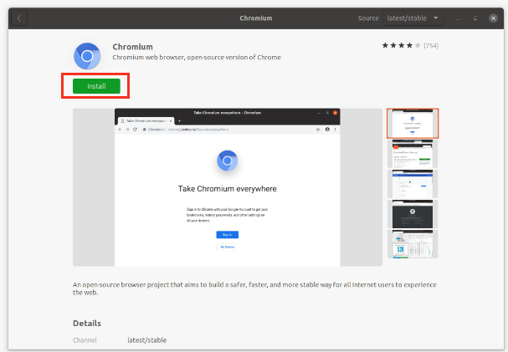This screenshot has height=352, width=508.
Task: Click the Chromium window title text
Action: pyautogui.click(x=255, y=18)
